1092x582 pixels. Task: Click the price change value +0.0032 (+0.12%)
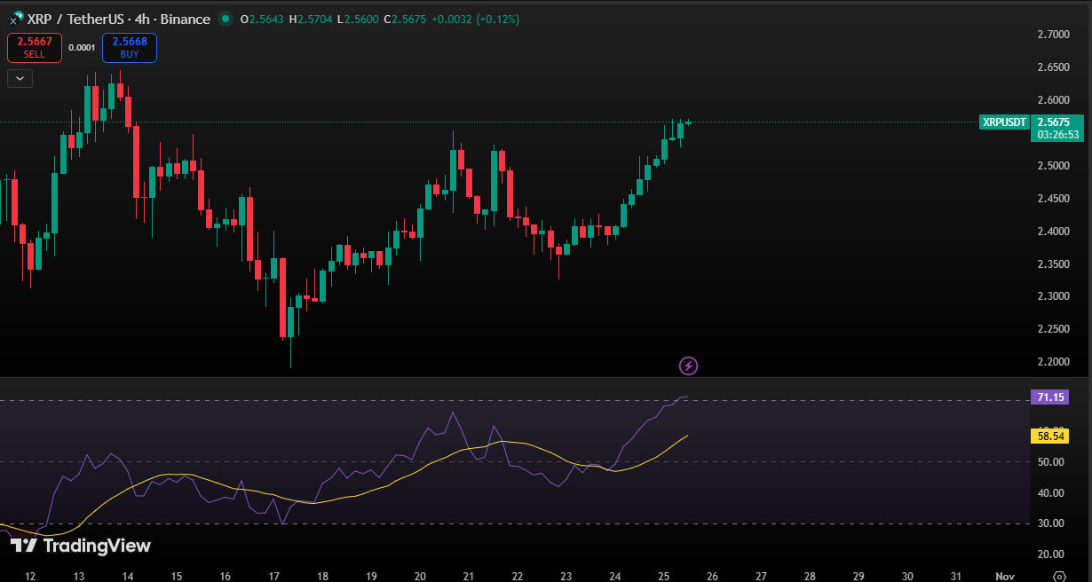475,19
